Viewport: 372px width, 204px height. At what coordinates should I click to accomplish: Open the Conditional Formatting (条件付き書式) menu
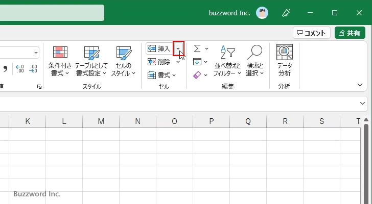(60, 61)
